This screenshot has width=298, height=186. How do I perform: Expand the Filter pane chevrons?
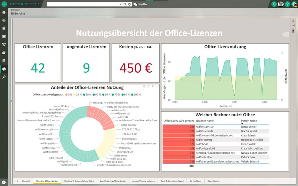(x=293, y=21)
